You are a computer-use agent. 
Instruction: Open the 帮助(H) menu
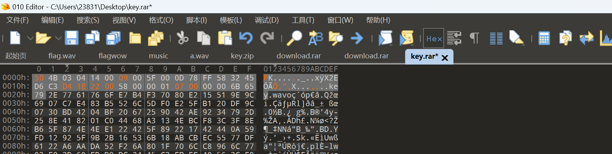point(378,20)
